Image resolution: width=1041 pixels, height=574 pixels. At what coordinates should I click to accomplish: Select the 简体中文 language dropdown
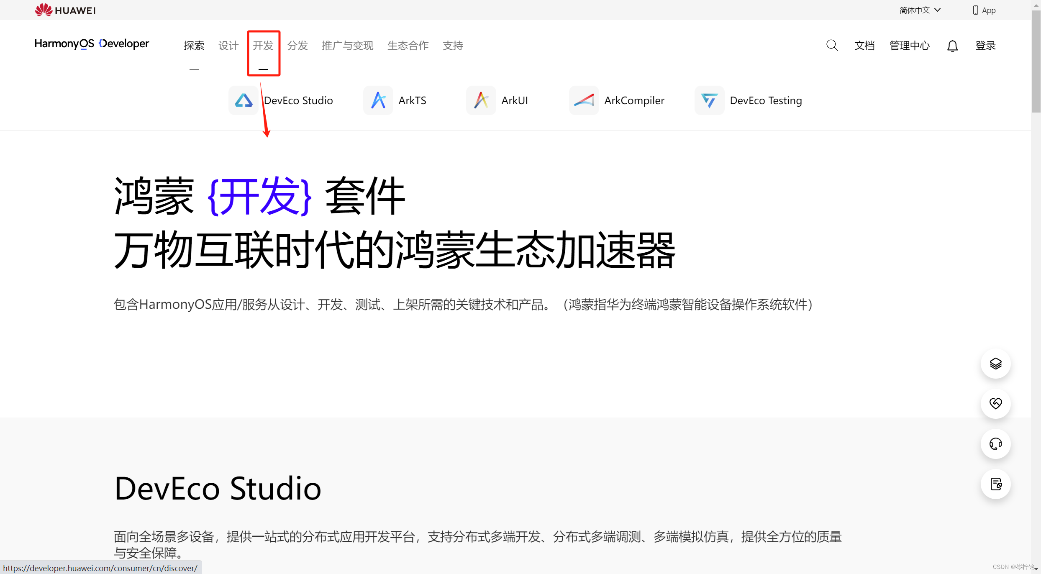pos(915,9)
